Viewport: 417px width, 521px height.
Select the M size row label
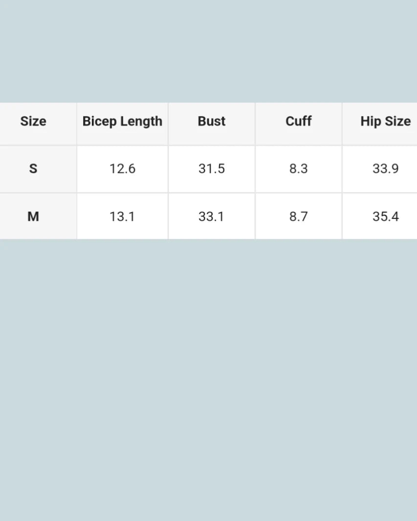tap(33, 216)
